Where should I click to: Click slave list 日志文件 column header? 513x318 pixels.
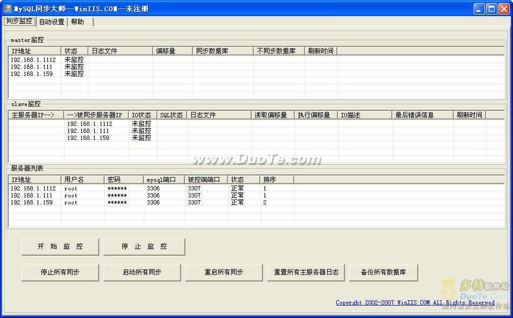click(219, 115)
